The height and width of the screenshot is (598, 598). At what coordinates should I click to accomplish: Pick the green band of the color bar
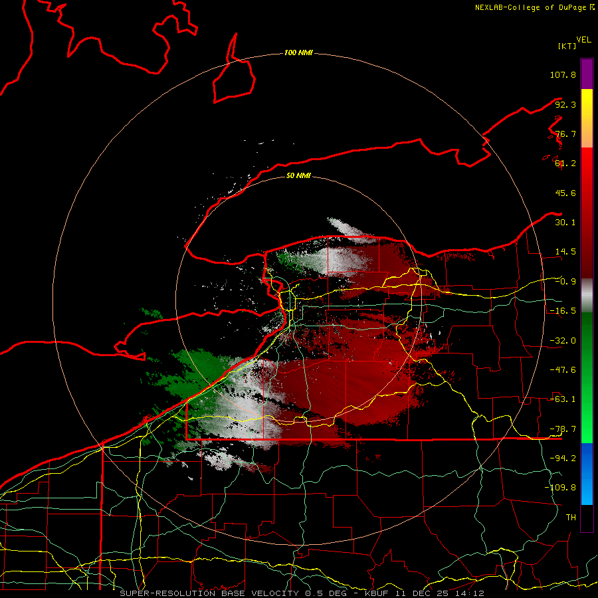[x=587, y=377]
